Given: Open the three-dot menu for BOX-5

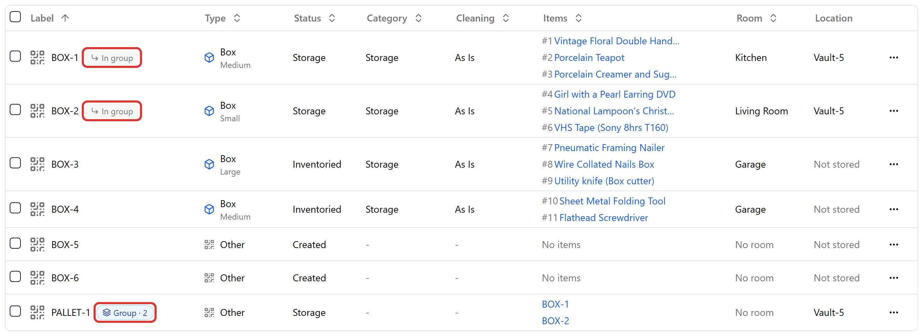Looking at the screenshot, I should click(894, 244).
